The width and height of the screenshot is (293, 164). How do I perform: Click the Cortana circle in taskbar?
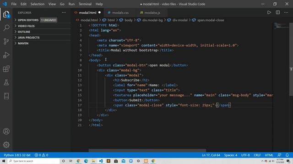point(63,161)
